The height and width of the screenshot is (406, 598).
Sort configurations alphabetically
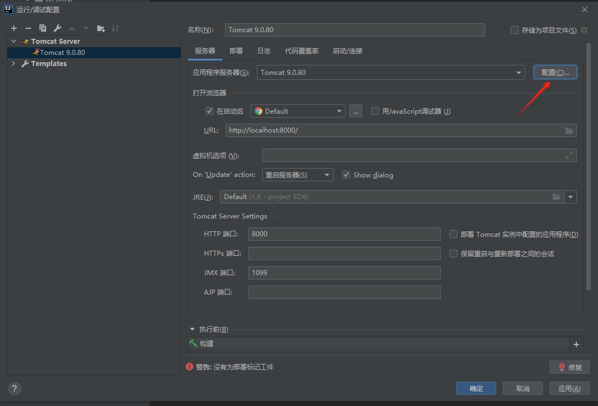coord(115,28)
